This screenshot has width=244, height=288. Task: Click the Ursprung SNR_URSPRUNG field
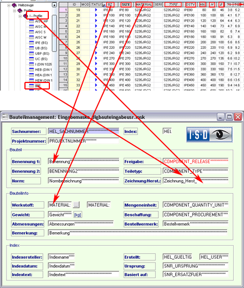(x=196, y=266)
